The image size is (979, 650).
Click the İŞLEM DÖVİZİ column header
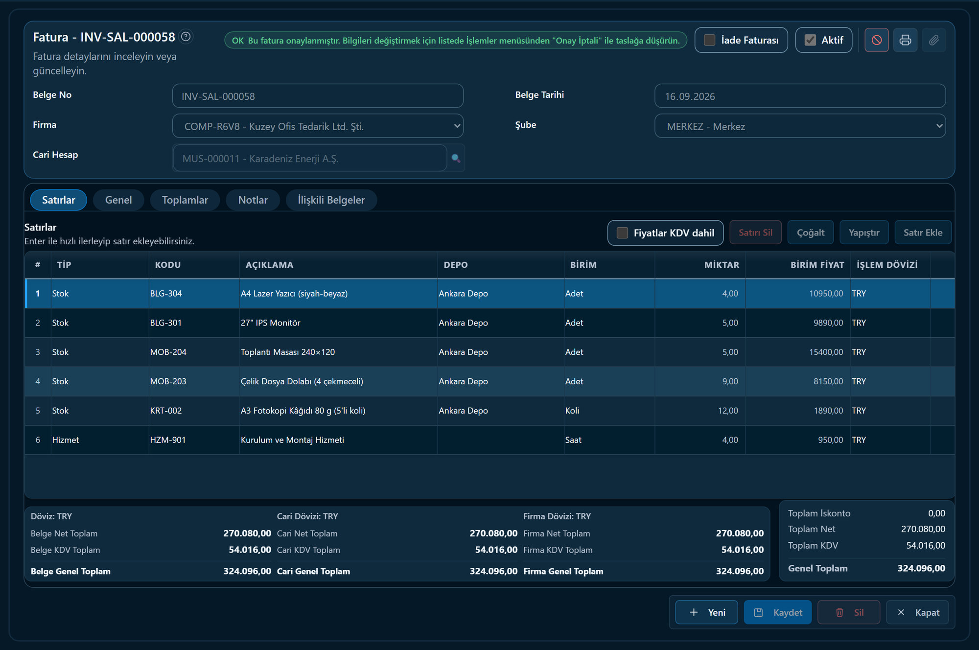coord(890,265)
